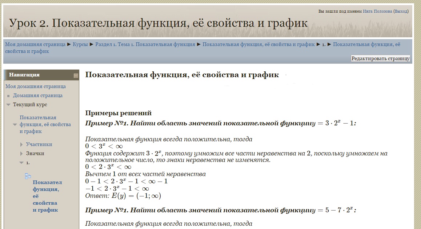Click the line Вычтем 1 от всех частей неравенства

point(145,174)
